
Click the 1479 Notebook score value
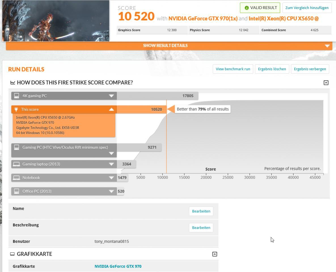point(122,178)
